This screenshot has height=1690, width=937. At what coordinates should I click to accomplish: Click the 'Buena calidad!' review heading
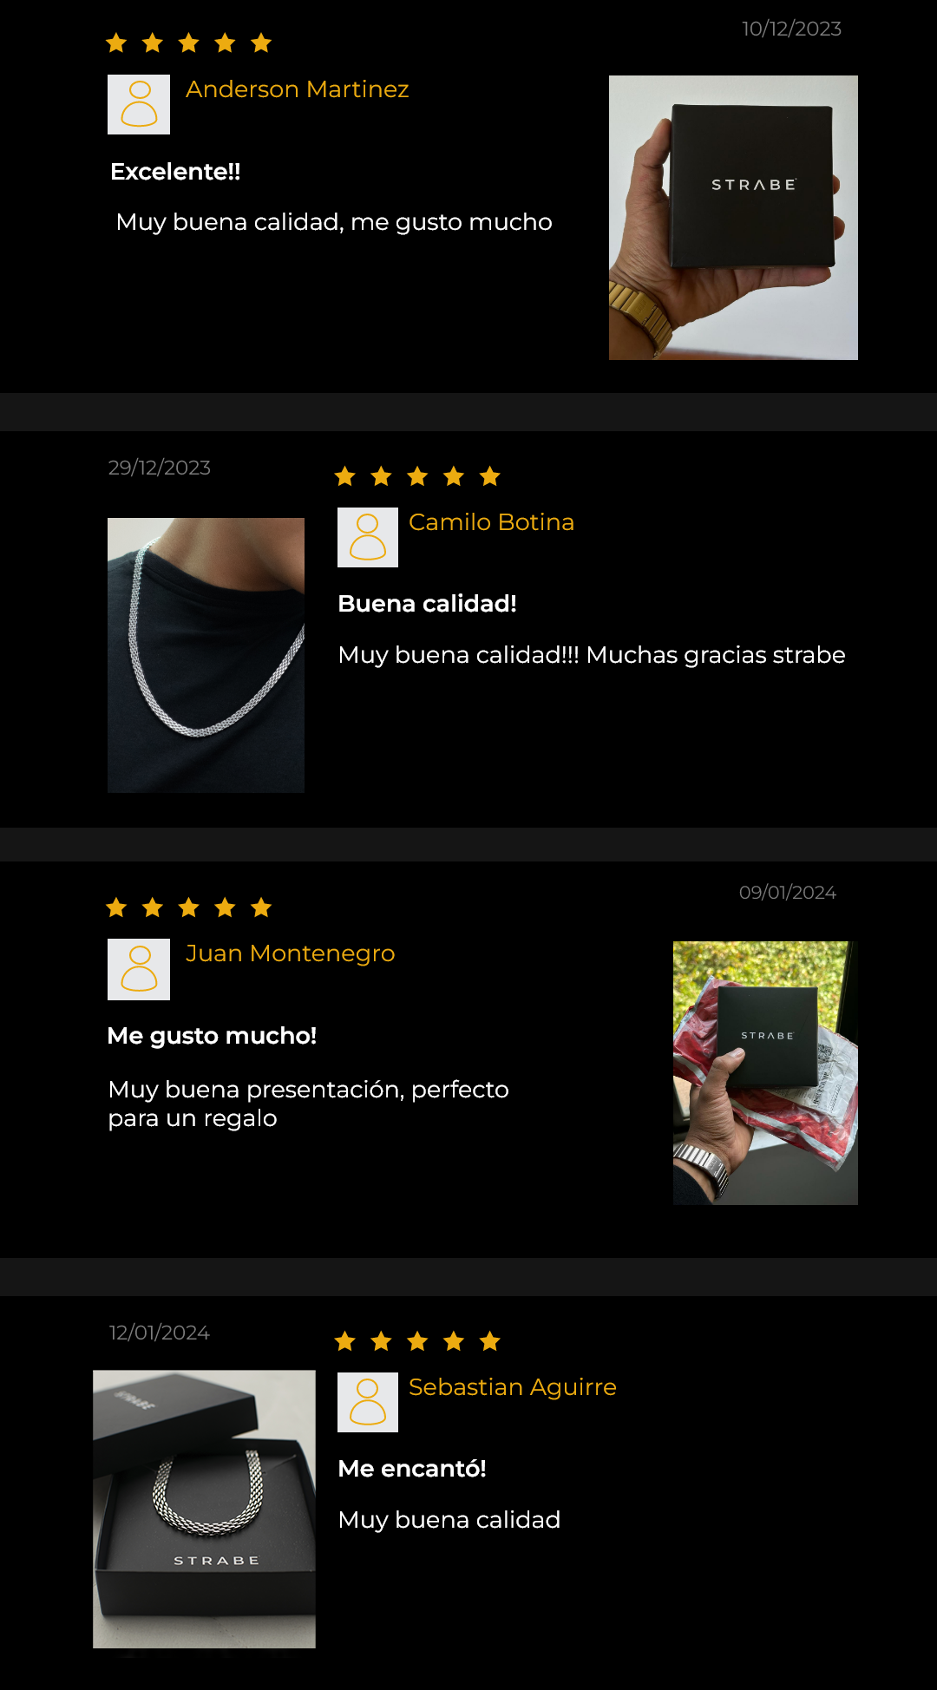[x=427, y=604]
